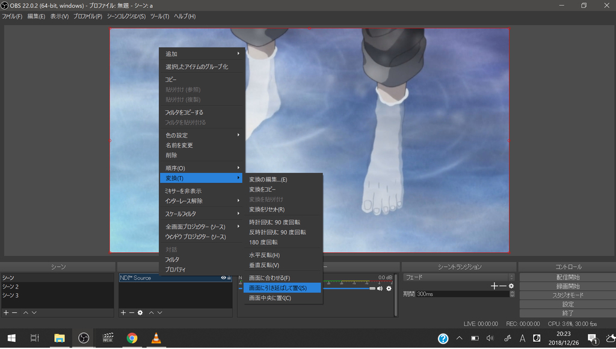Viewport: 616px width, 349px height.
Task: Open transition properties gear icon
Action: (x=511, y=286)
